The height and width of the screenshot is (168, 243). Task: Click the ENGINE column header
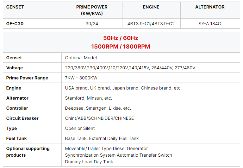(x=151, y=7)
